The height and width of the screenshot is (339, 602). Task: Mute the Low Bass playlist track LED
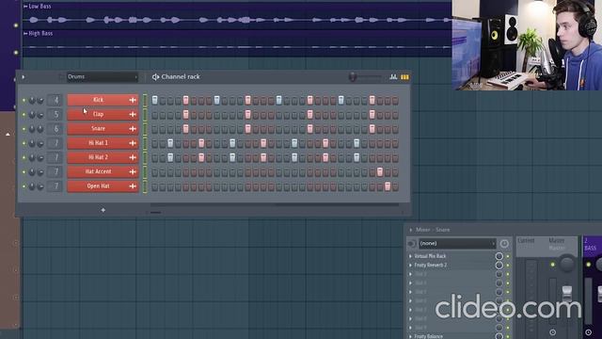coord(16,25)
